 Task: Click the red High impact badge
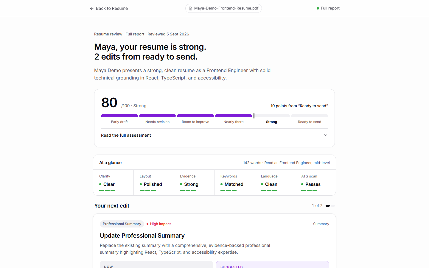point(159,224)
